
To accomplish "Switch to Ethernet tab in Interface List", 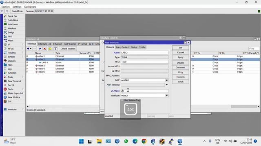I will (x=57, y=44).
